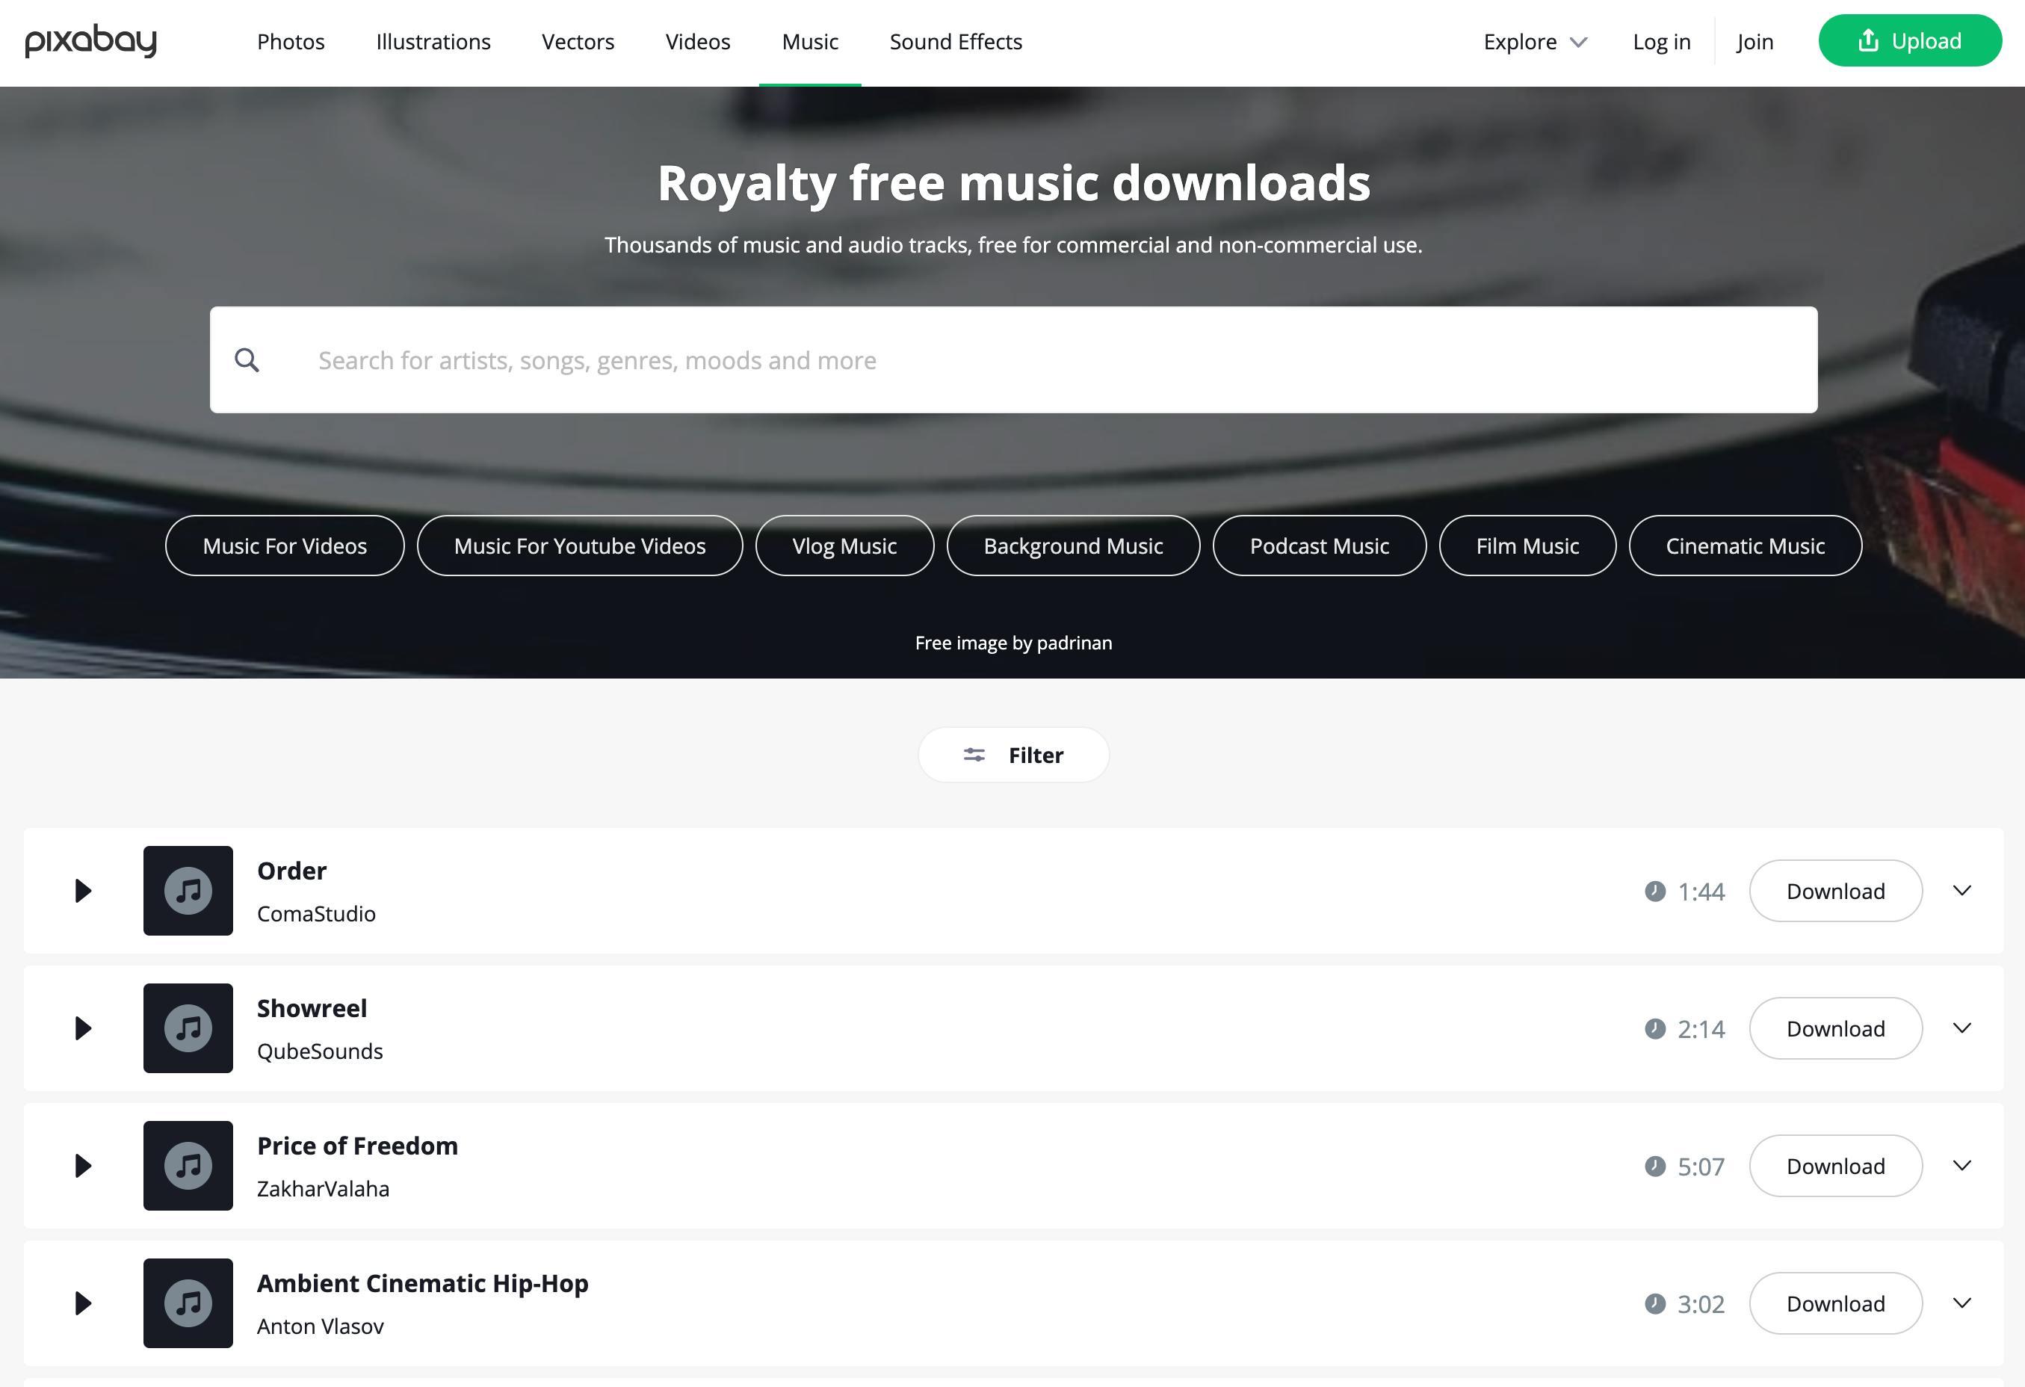
Task: Open the padrinan image credit link
Action: pyautogui.click(x=1075, y=643)
